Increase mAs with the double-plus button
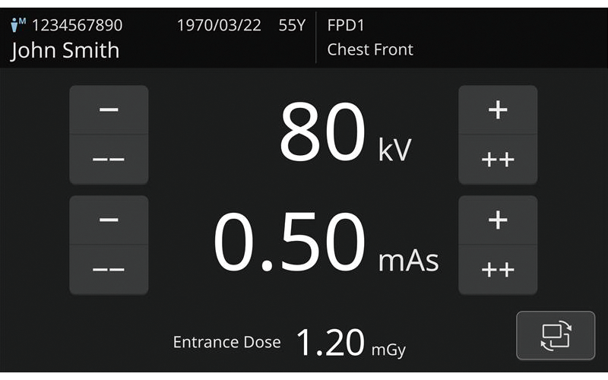The height and width of the screenshot is (380, 608). [x=498, y=270]
